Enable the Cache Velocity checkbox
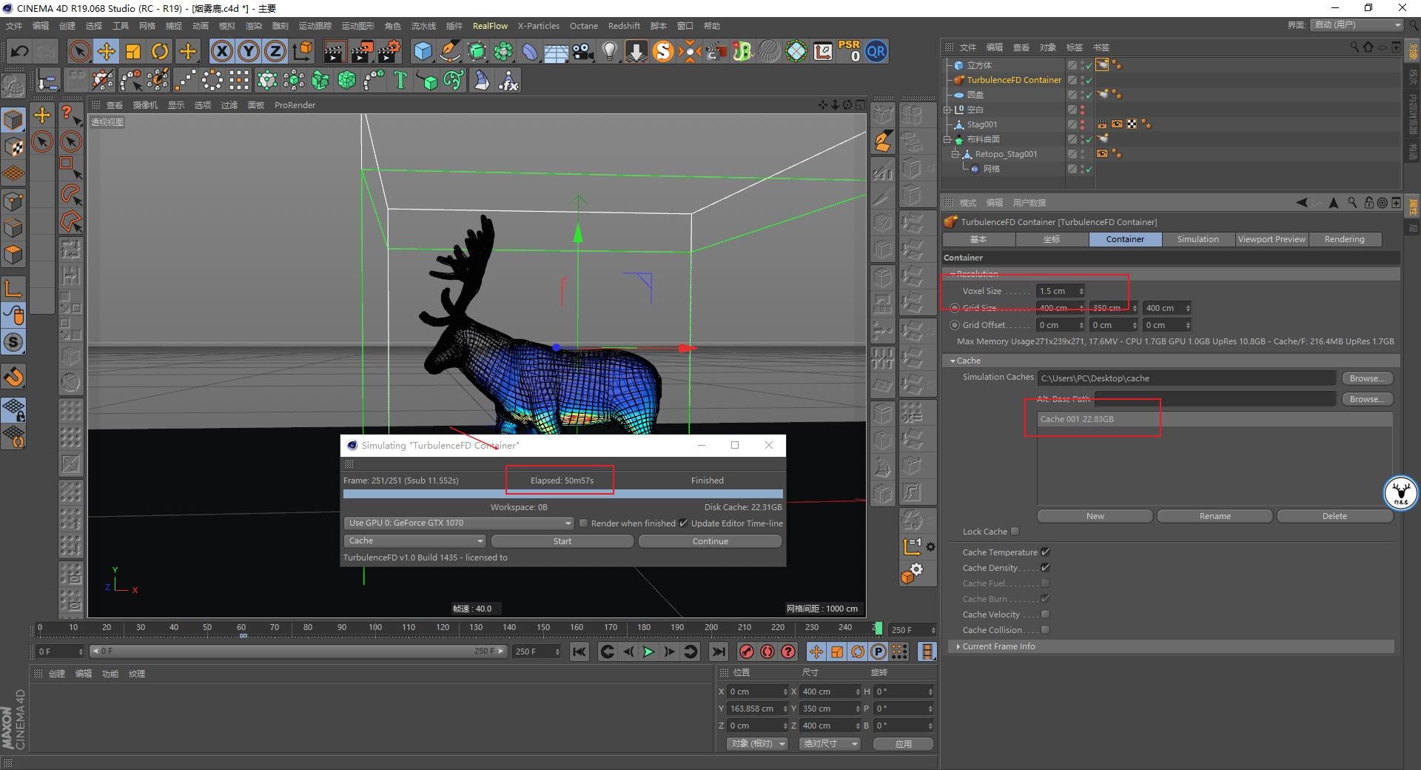Image resolution: width=1421 pixels, height=770 pixels. click(x=1045, y=614)
